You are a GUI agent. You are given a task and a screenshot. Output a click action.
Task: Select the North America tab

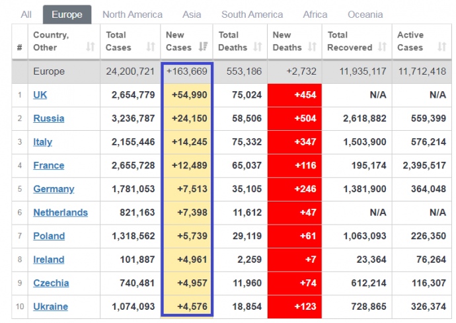click(132, 15)
